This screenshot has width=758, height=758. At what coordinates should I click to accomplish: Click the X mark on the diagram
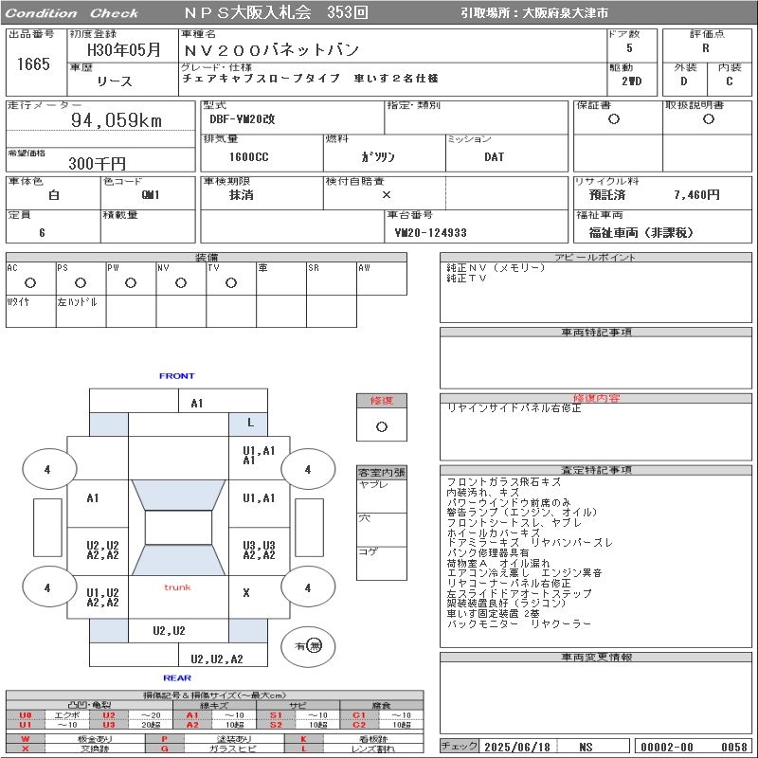pos(246,593)
